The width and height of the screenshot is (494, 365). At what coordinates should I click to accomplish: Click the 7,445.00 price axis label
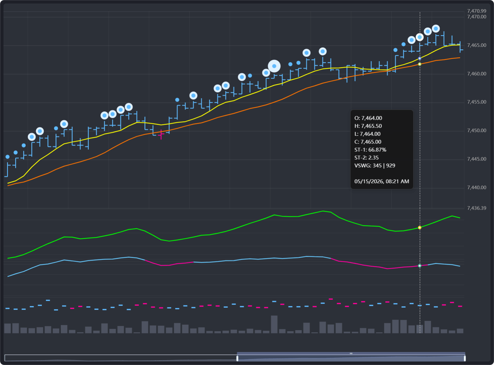pyautogui.click(x=477, y=159)
